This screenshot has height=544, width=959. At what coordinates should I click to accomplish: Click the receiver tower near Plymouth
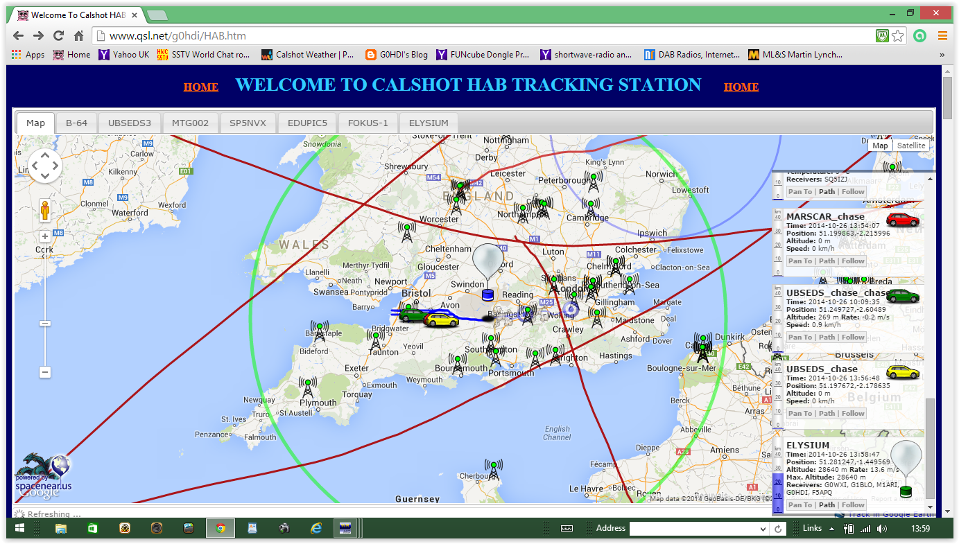308,388
